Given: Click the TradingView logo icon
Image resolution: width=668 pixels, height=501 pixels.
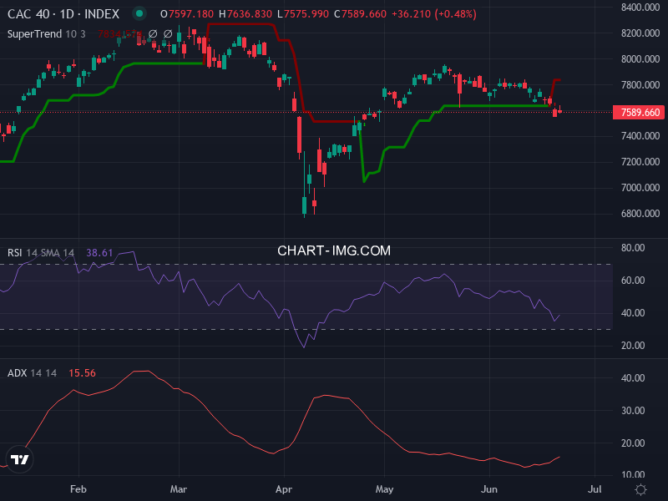Looking at the screenshot, I should pos(19,459).
